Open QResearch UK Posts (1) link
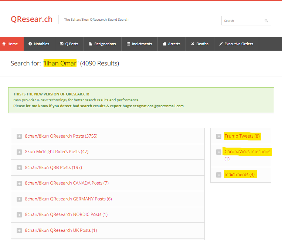This screenshot has height=240, width=282. tap(61, 230)
